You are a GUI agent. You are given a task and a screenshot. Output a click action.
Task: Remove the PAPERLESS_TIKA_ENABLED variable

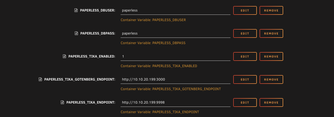coord(271,56)
